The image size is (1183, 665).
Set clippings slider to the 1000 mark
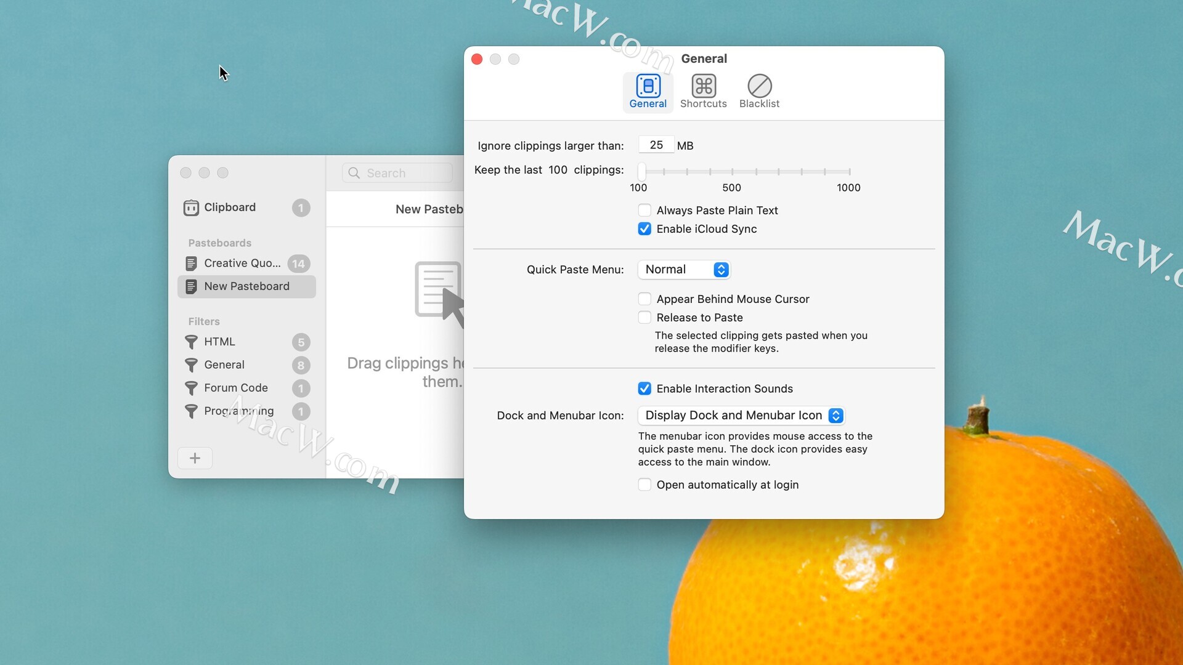[849, 172]
